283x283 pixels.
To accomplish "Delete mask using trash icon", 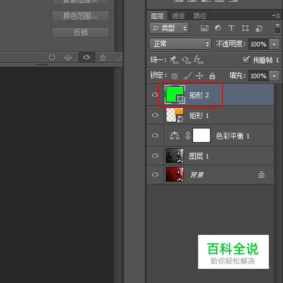I will pyautogui.click(x=102, y=57).
